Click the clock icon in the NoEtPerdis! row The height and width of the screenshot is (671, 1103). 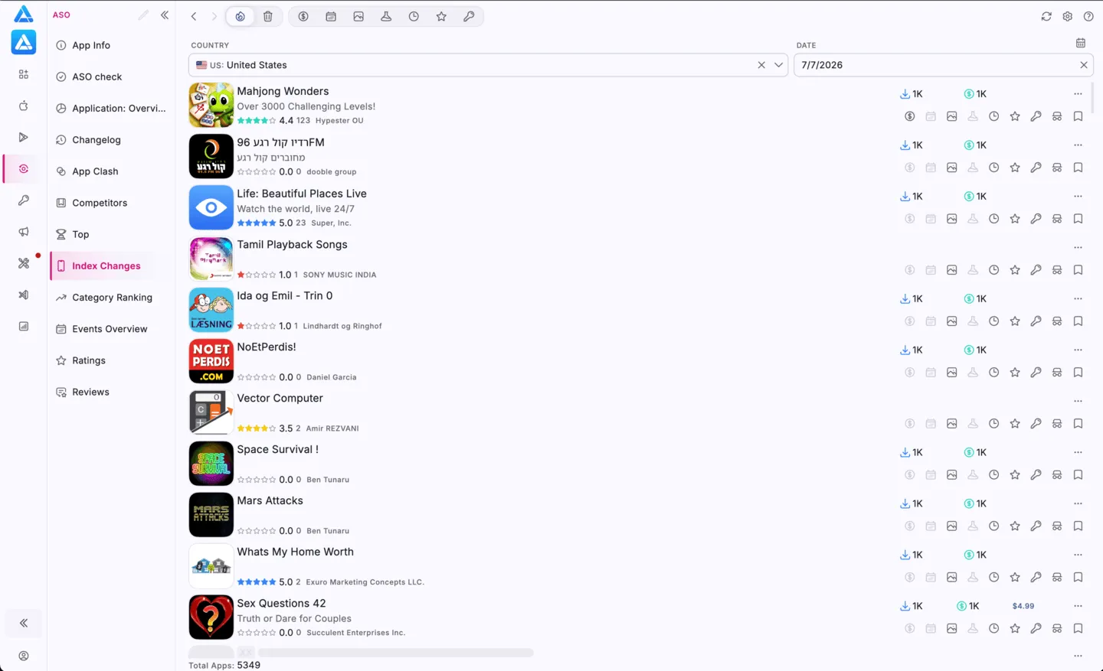point(993,373)
